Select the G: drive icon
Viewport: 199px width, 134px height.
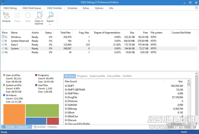pyautogui.click(x=3, y=48)
